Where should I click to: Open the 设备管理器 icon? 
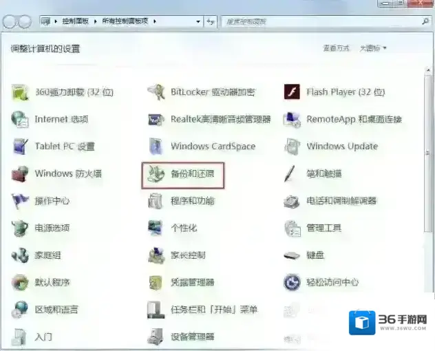tap(156, 337)
